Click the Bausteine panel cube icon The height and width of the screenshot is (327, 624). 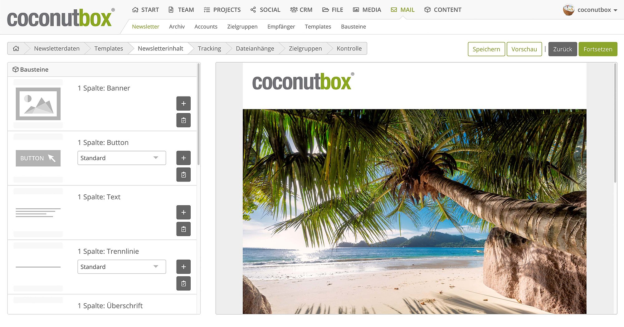pyautogui.click(x=15, y=69)
